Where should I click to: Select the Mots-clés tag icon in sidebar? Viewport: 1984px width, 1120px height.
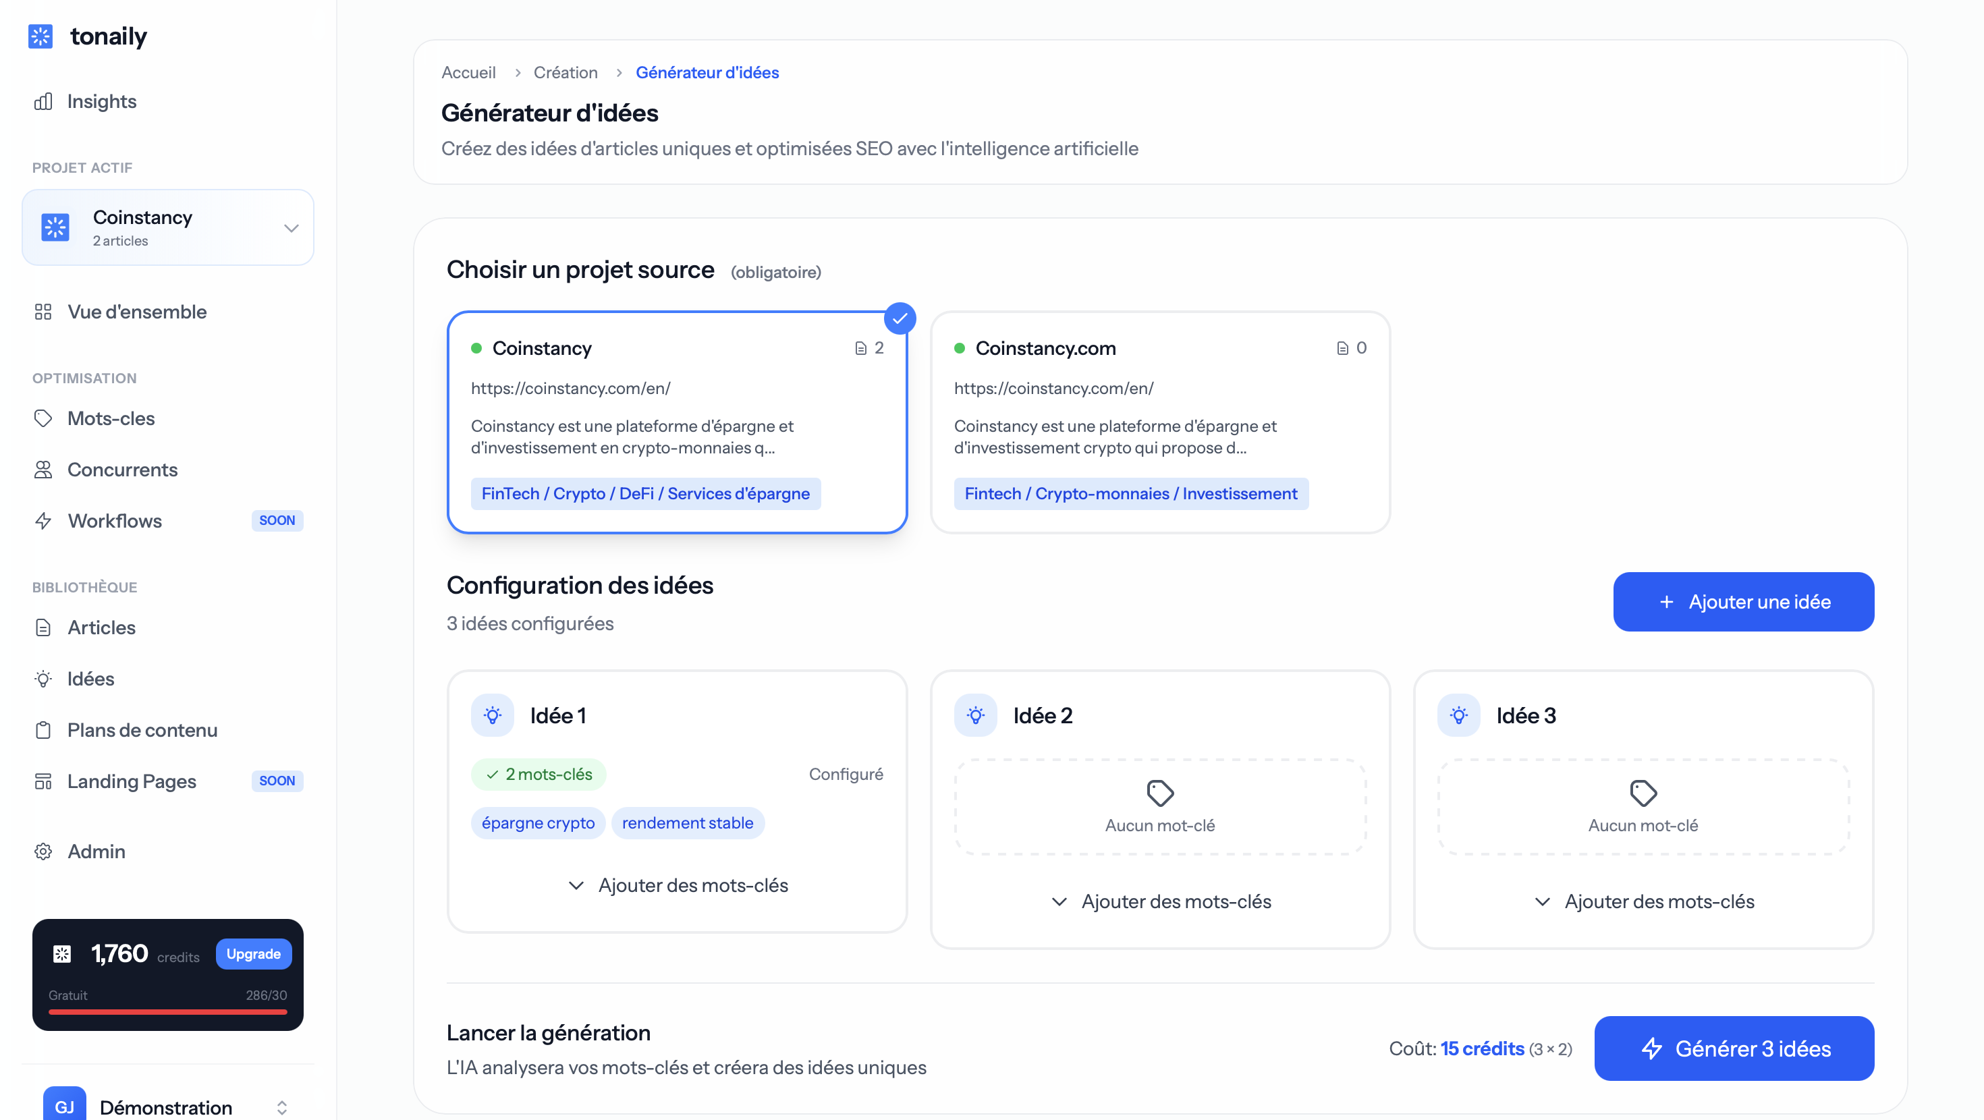[44, 418]
